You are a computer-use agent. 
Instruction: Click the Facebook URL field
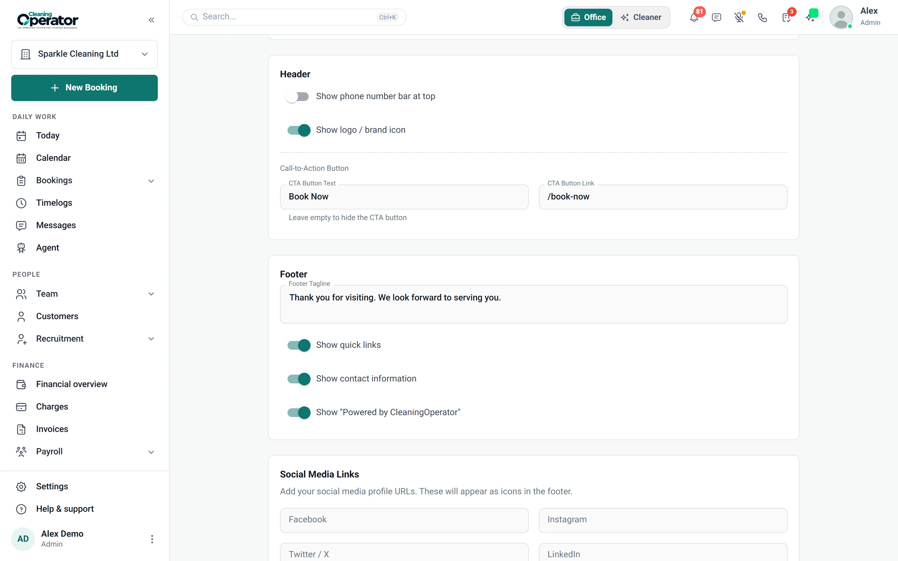(x=404, y=520)
